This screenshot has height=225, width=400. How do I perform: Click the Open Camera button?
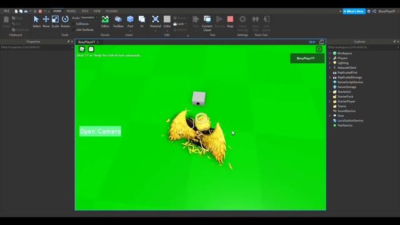coord(100,131)
